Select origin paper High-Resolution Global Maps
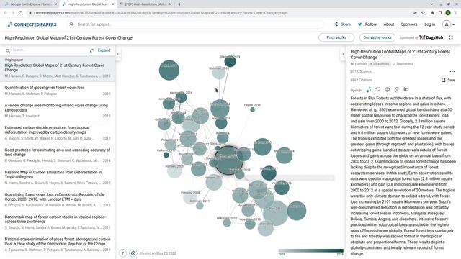Image resolution: width=461 pixels, height=259 pixels. click(x=58, y=68)
